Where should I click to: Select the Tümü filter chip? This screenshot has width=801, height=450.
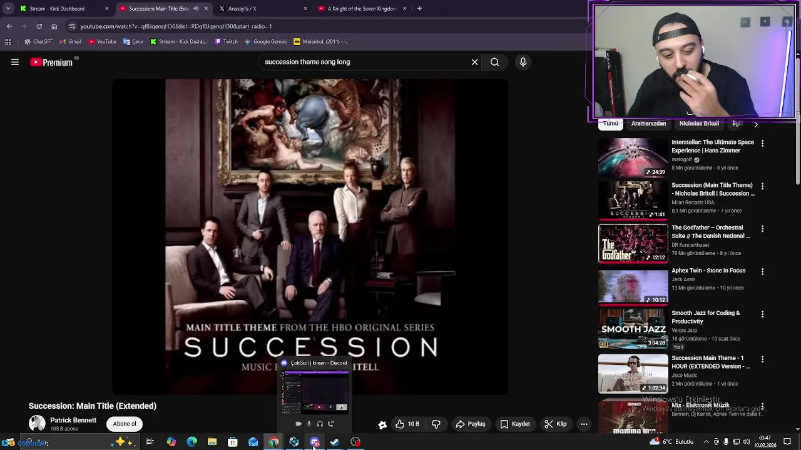pyautogui.click(x=611, y=124)
